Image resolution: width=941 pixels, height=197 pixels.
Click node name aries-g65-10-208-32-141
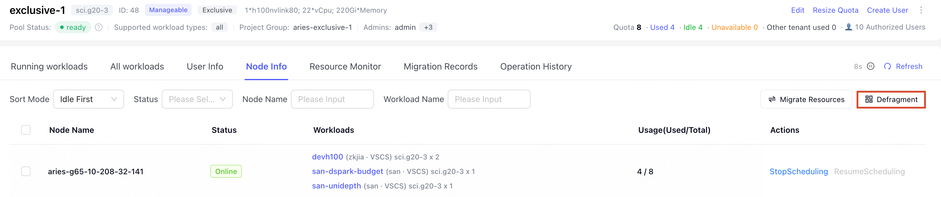(x=96, y=172)
